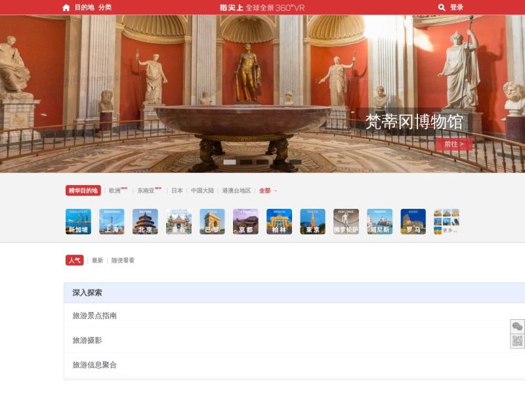The height and width of the screenshot is (394, 525).
Task: Open the 巴黎 destination icon
Action: (212, 221)
